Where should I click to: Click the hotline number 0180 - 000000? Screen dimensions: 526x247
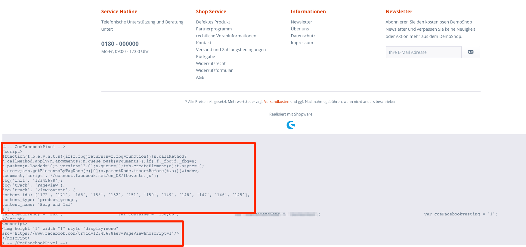tap(120, 44)
